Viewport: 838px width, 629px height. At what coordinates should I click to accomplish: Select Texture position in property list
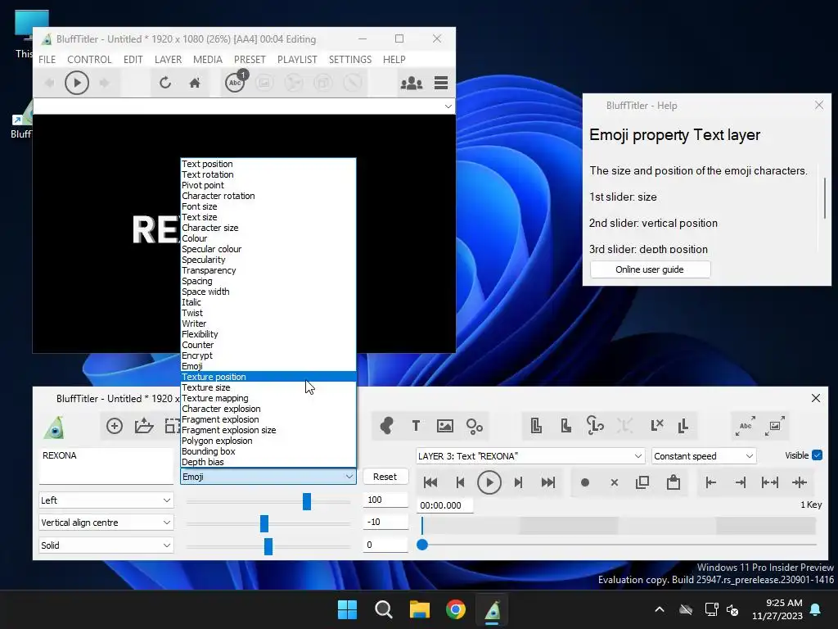click(x=268, y=377)
